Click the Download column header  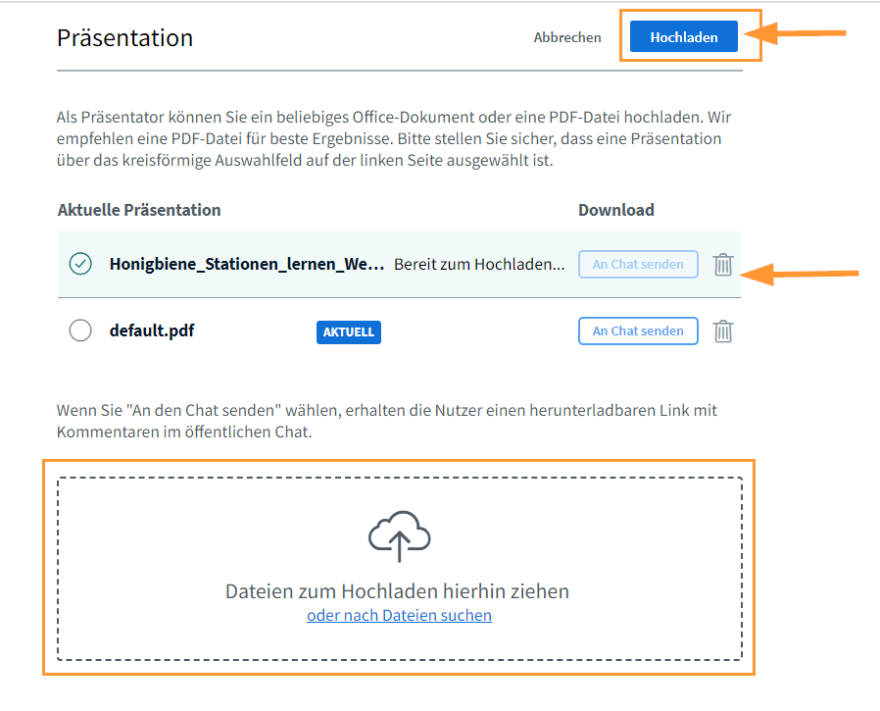click(x=615, y=210)
